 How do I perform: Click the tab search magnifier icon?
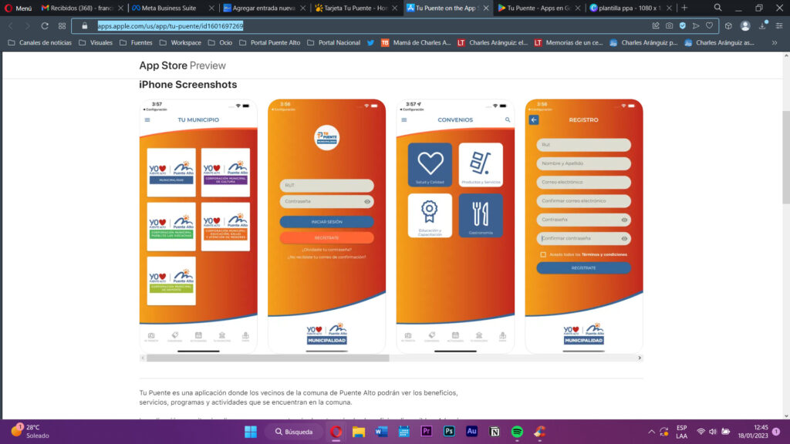coord(717,8)
